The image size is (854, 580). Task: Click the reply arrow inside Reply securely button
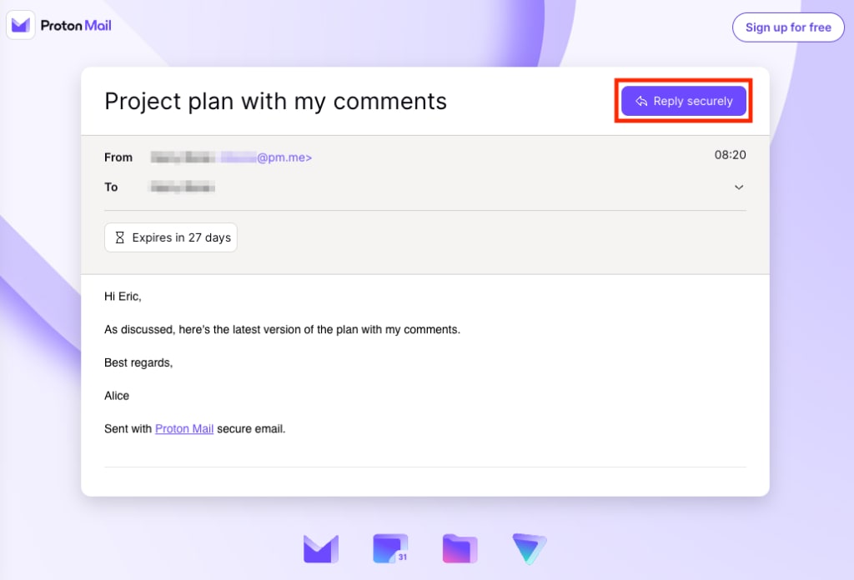tap(640, 101)
